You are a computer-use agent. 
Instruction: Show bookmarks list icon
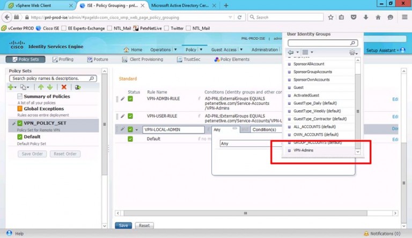click(x=341, y=17)
